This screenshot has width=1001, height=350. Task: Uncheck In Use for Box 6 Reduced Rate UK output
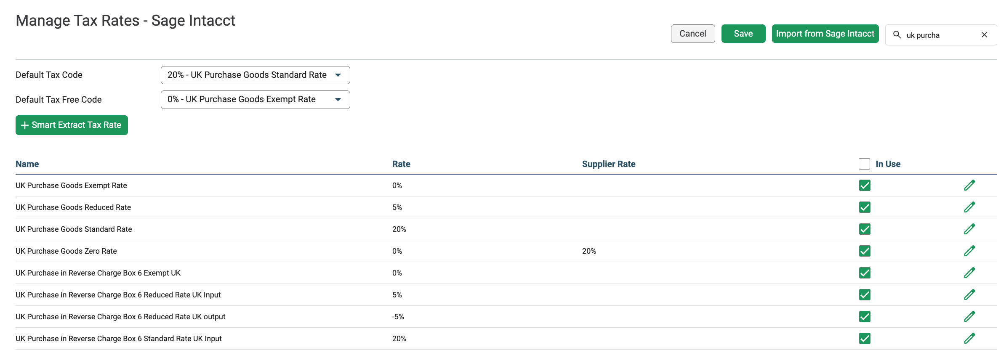click(x=865, y=316)
